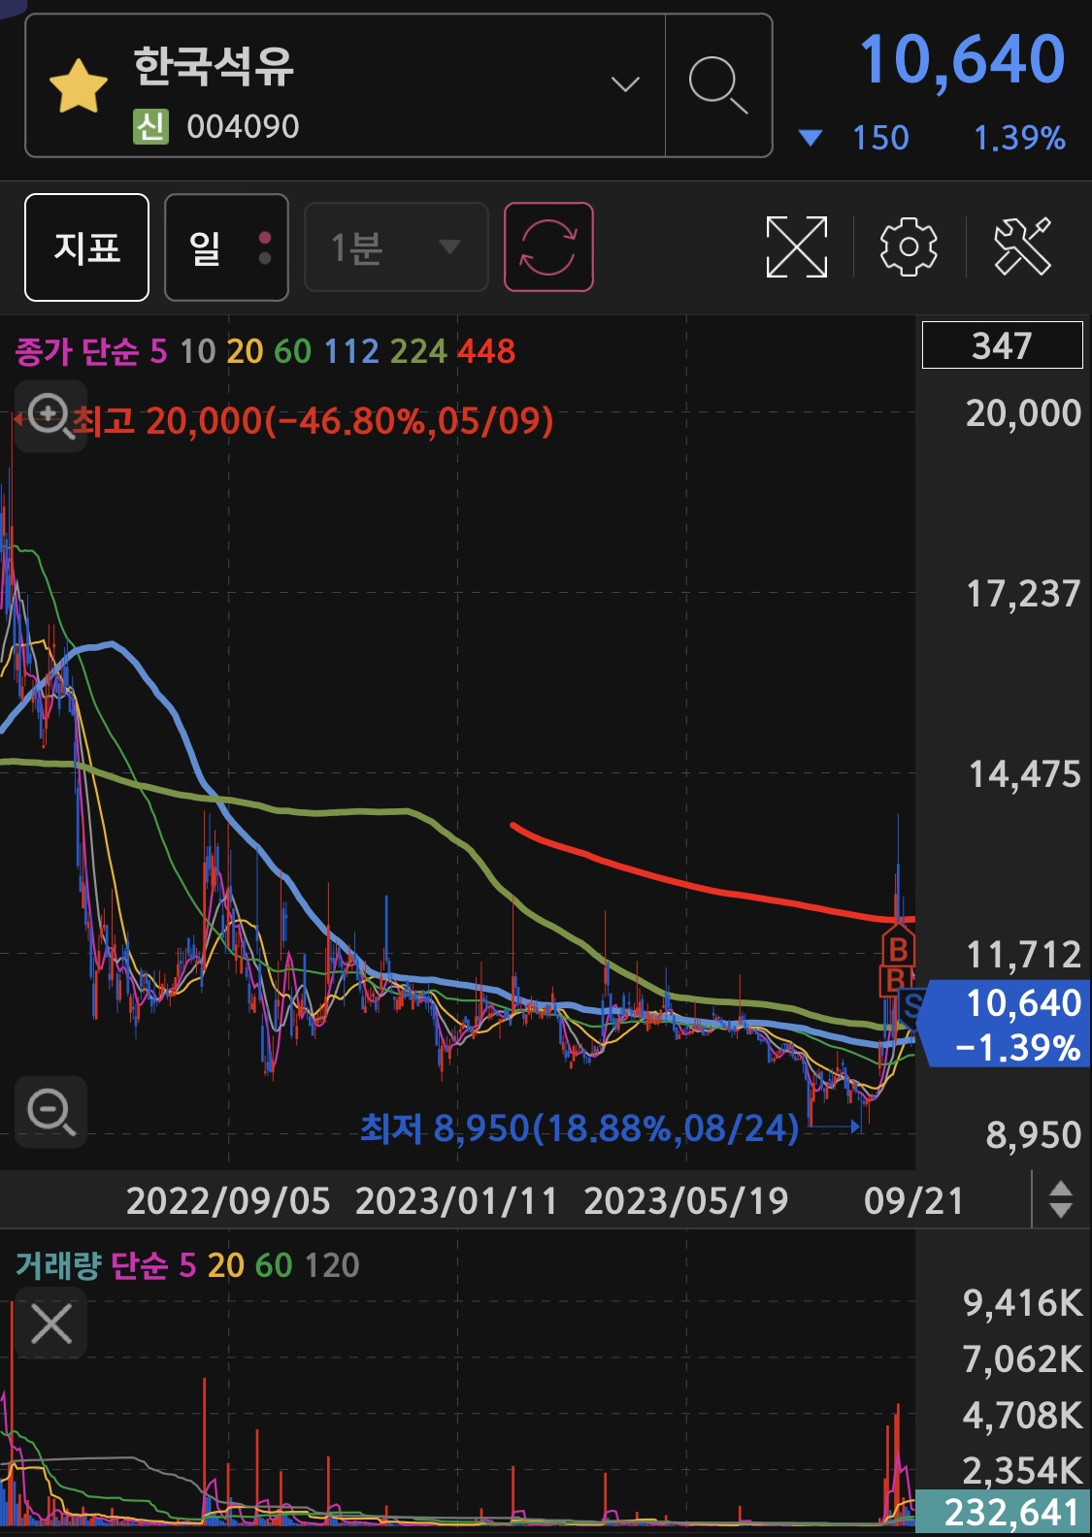Click the 17,237 price axis label
The width and height of the screenshot is (1092, 1537).
[1023, 593]
